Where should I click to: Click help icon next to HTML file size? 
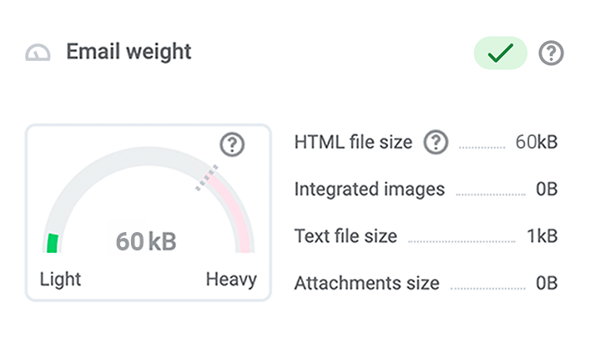point(436,142)
